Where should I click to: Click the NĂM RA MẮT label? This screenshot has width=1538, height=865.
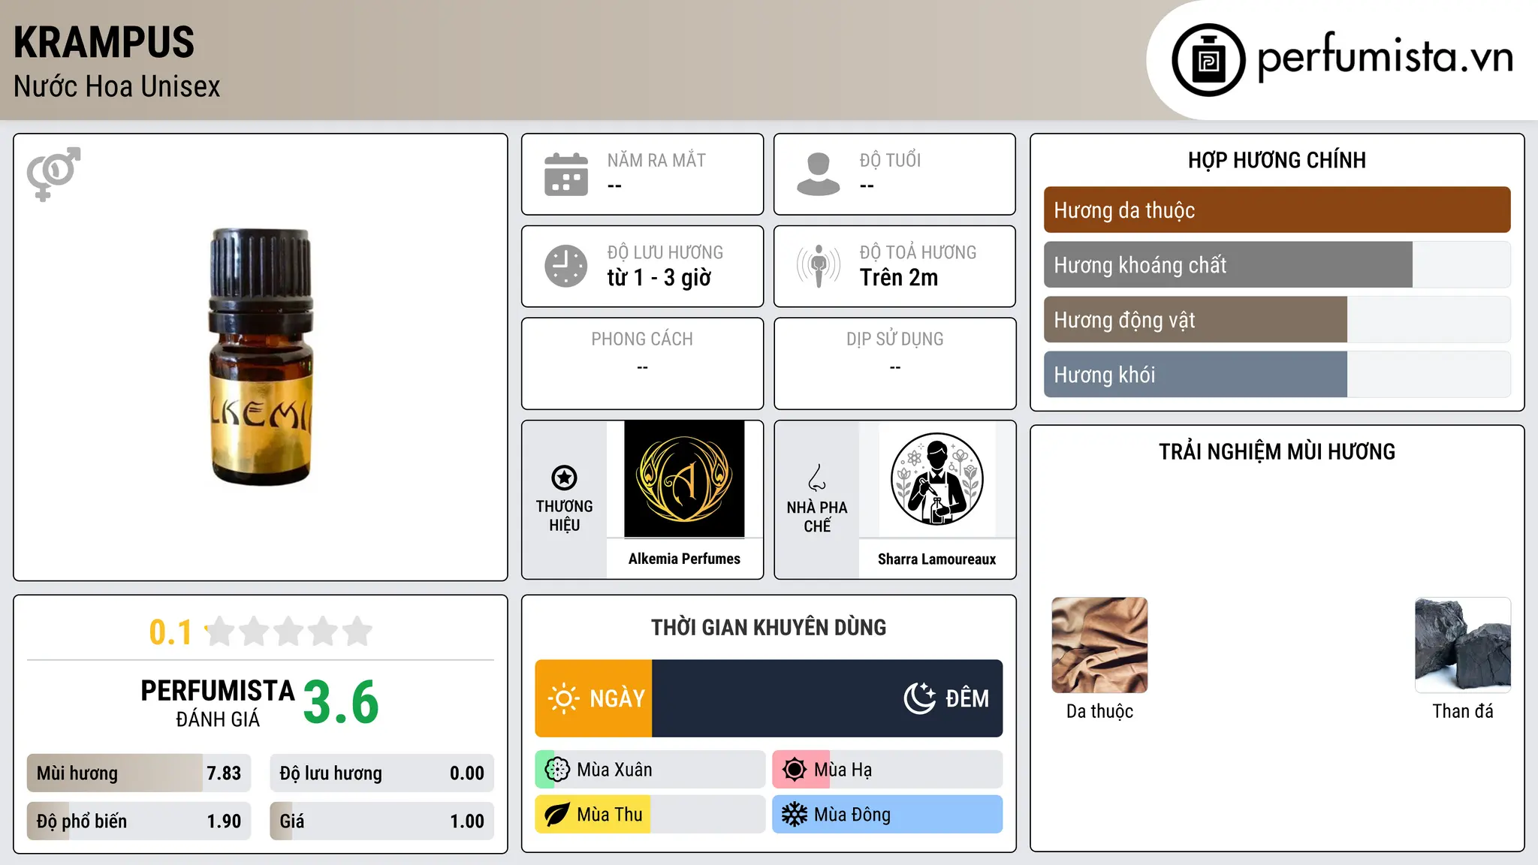[656, 160]
